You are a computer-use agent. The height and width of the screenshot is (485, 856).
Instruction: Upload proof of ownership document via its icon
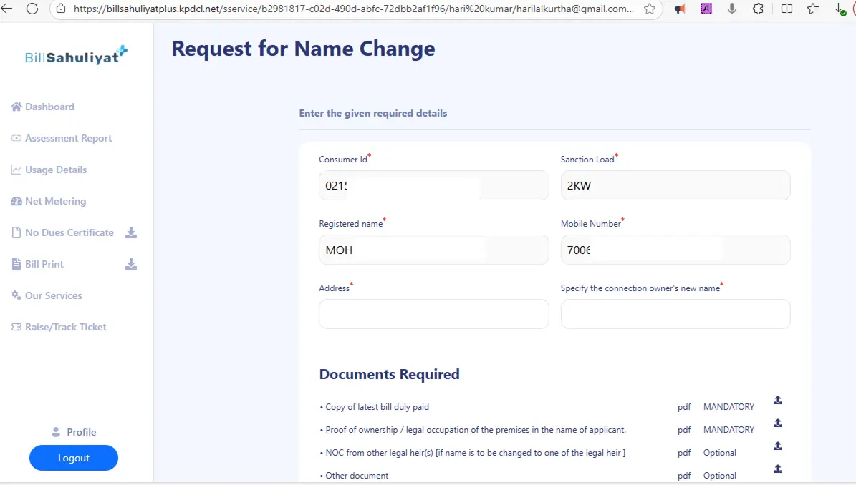[x=778, y=423]
